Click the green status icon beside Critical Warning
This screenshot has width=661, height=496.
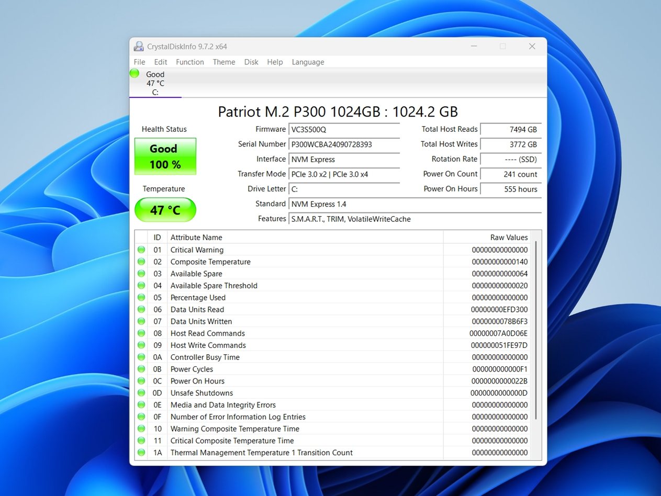(141, 250)
